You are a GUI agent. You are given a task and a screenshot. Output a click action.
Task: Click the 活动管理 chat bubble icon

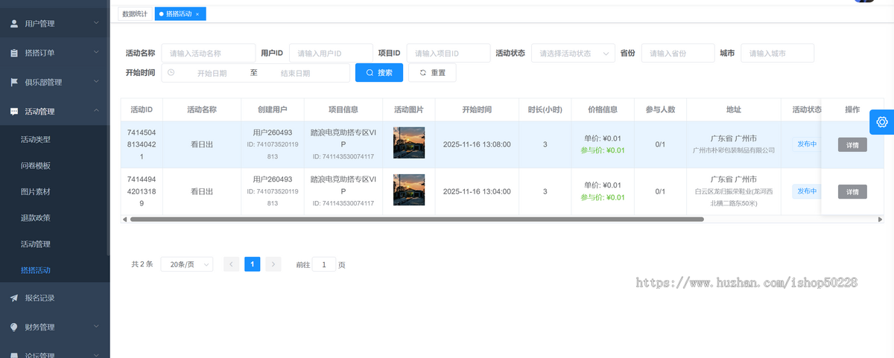click(14, 112)
